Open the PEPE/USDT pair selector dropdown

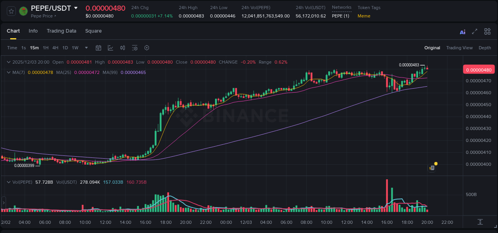click(x=76, y=8)
